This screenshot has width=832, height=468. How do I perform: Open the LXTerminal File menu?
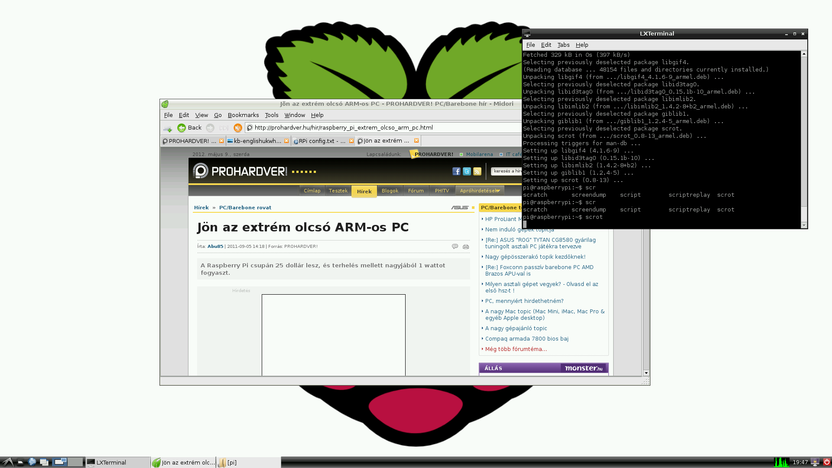[530, 45]
